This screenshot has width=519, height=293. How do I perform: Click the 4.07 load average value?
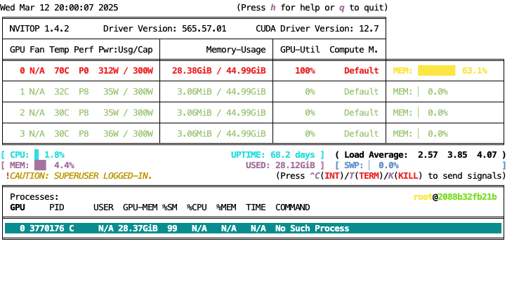click(487, 155)
